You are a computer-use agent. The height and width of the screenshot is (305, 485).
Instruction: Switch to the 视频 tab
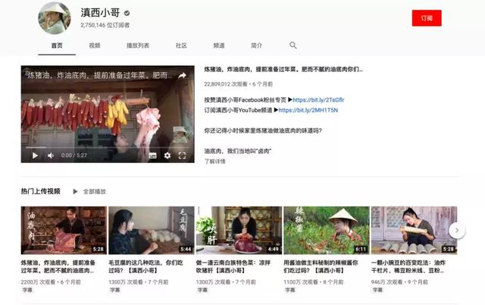click(x=94, y=46)
